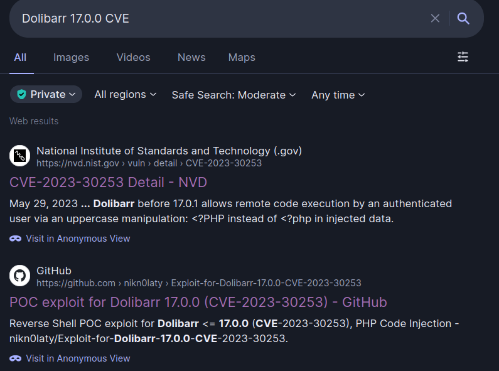The width and height of the screenshot is (499, 371).
Task: Click the Private shield checkmark icon
Action: coord(22,94)
